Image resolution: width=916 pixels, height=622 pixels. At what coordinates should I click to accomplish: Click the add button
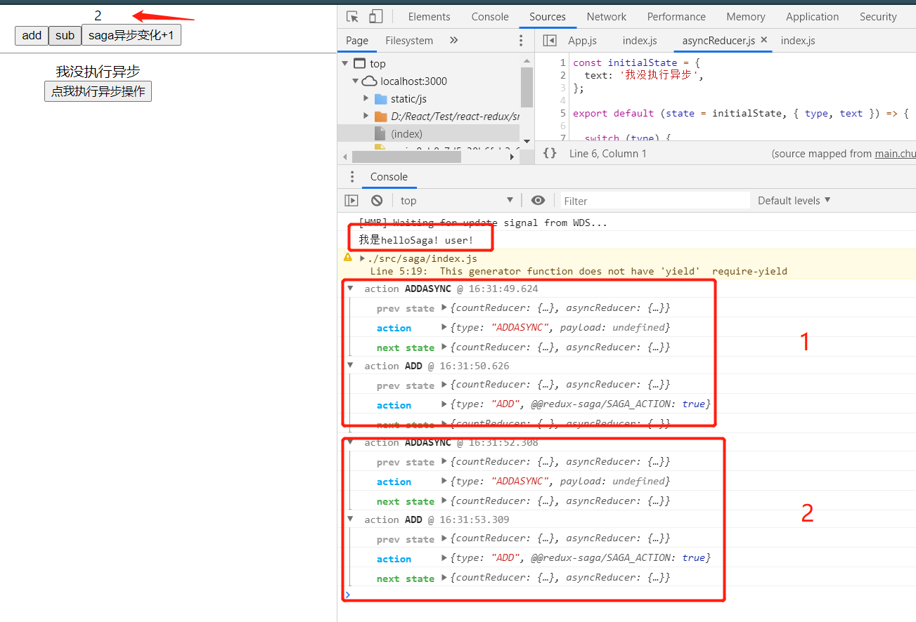[32, 35]
